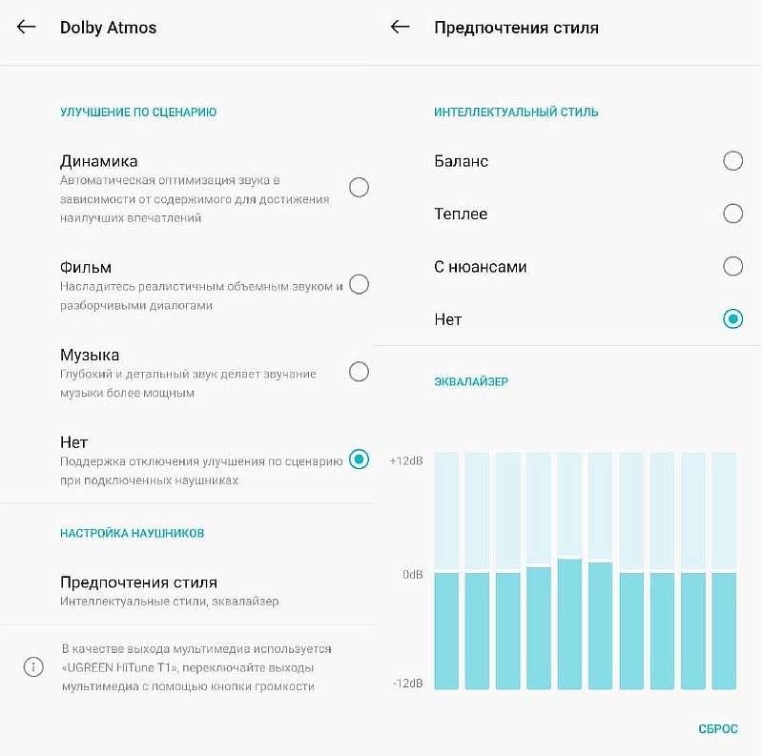Image resolution: width=763 pixels, height=756 pixels.
Task: Click the fourth equalizer band bar
Action: [x=539, y=567]
